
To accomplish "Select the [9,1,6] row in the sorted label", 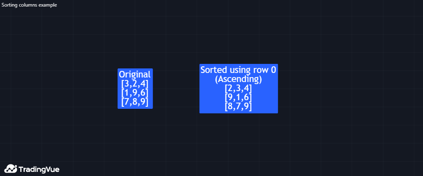I will pyautogui.click(x=238, y=97).
